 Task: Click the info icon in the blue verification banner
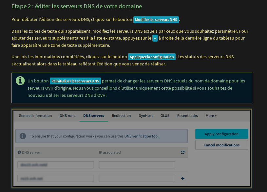(x=23, y=136)
